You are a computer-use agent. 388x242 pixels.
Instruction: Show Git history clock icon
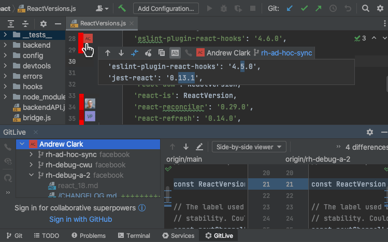pos(333,8)
